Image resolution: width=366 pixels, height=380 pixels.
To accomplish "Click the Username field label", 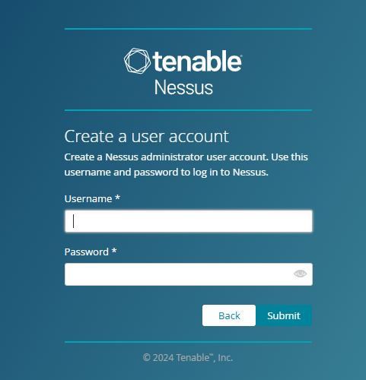I will click(x=88, y=199).
